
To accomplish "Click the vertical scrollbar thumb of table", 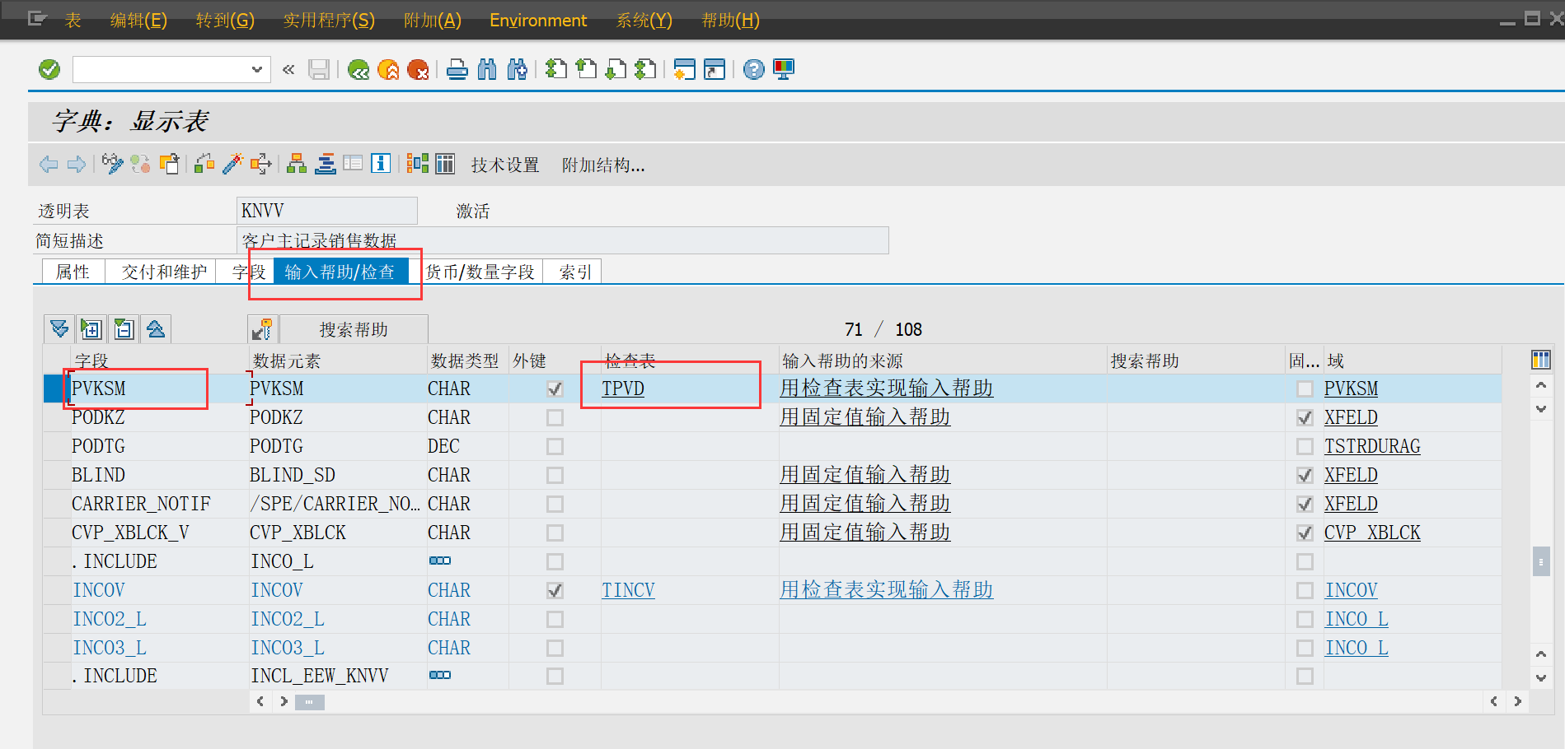I will (1540, 562).
